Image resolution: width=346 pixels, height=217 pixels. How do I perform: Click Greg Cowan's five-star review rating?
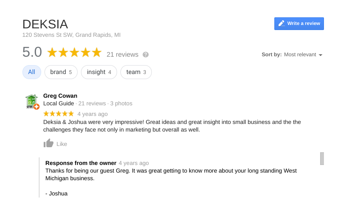click(59, 114)
